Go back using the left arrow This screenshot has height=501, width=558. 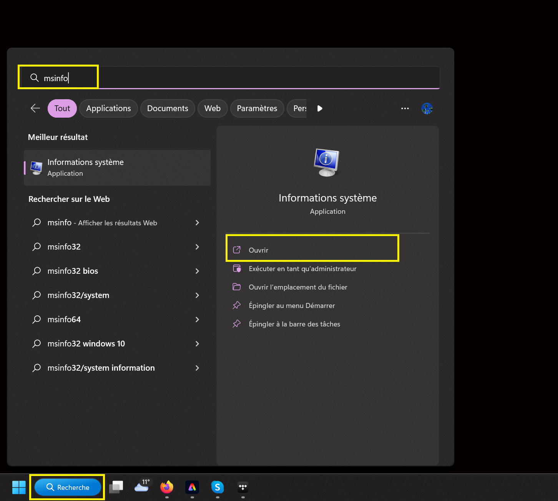(x=35, y=108)
